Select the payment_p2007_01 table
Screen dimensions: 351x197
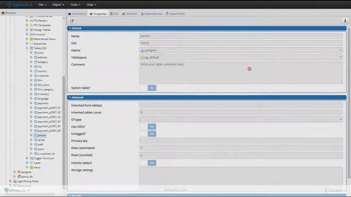[49, 108]
